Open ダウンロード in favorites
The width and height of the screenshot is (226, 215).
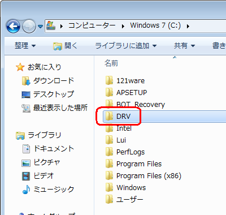point(54,81)
